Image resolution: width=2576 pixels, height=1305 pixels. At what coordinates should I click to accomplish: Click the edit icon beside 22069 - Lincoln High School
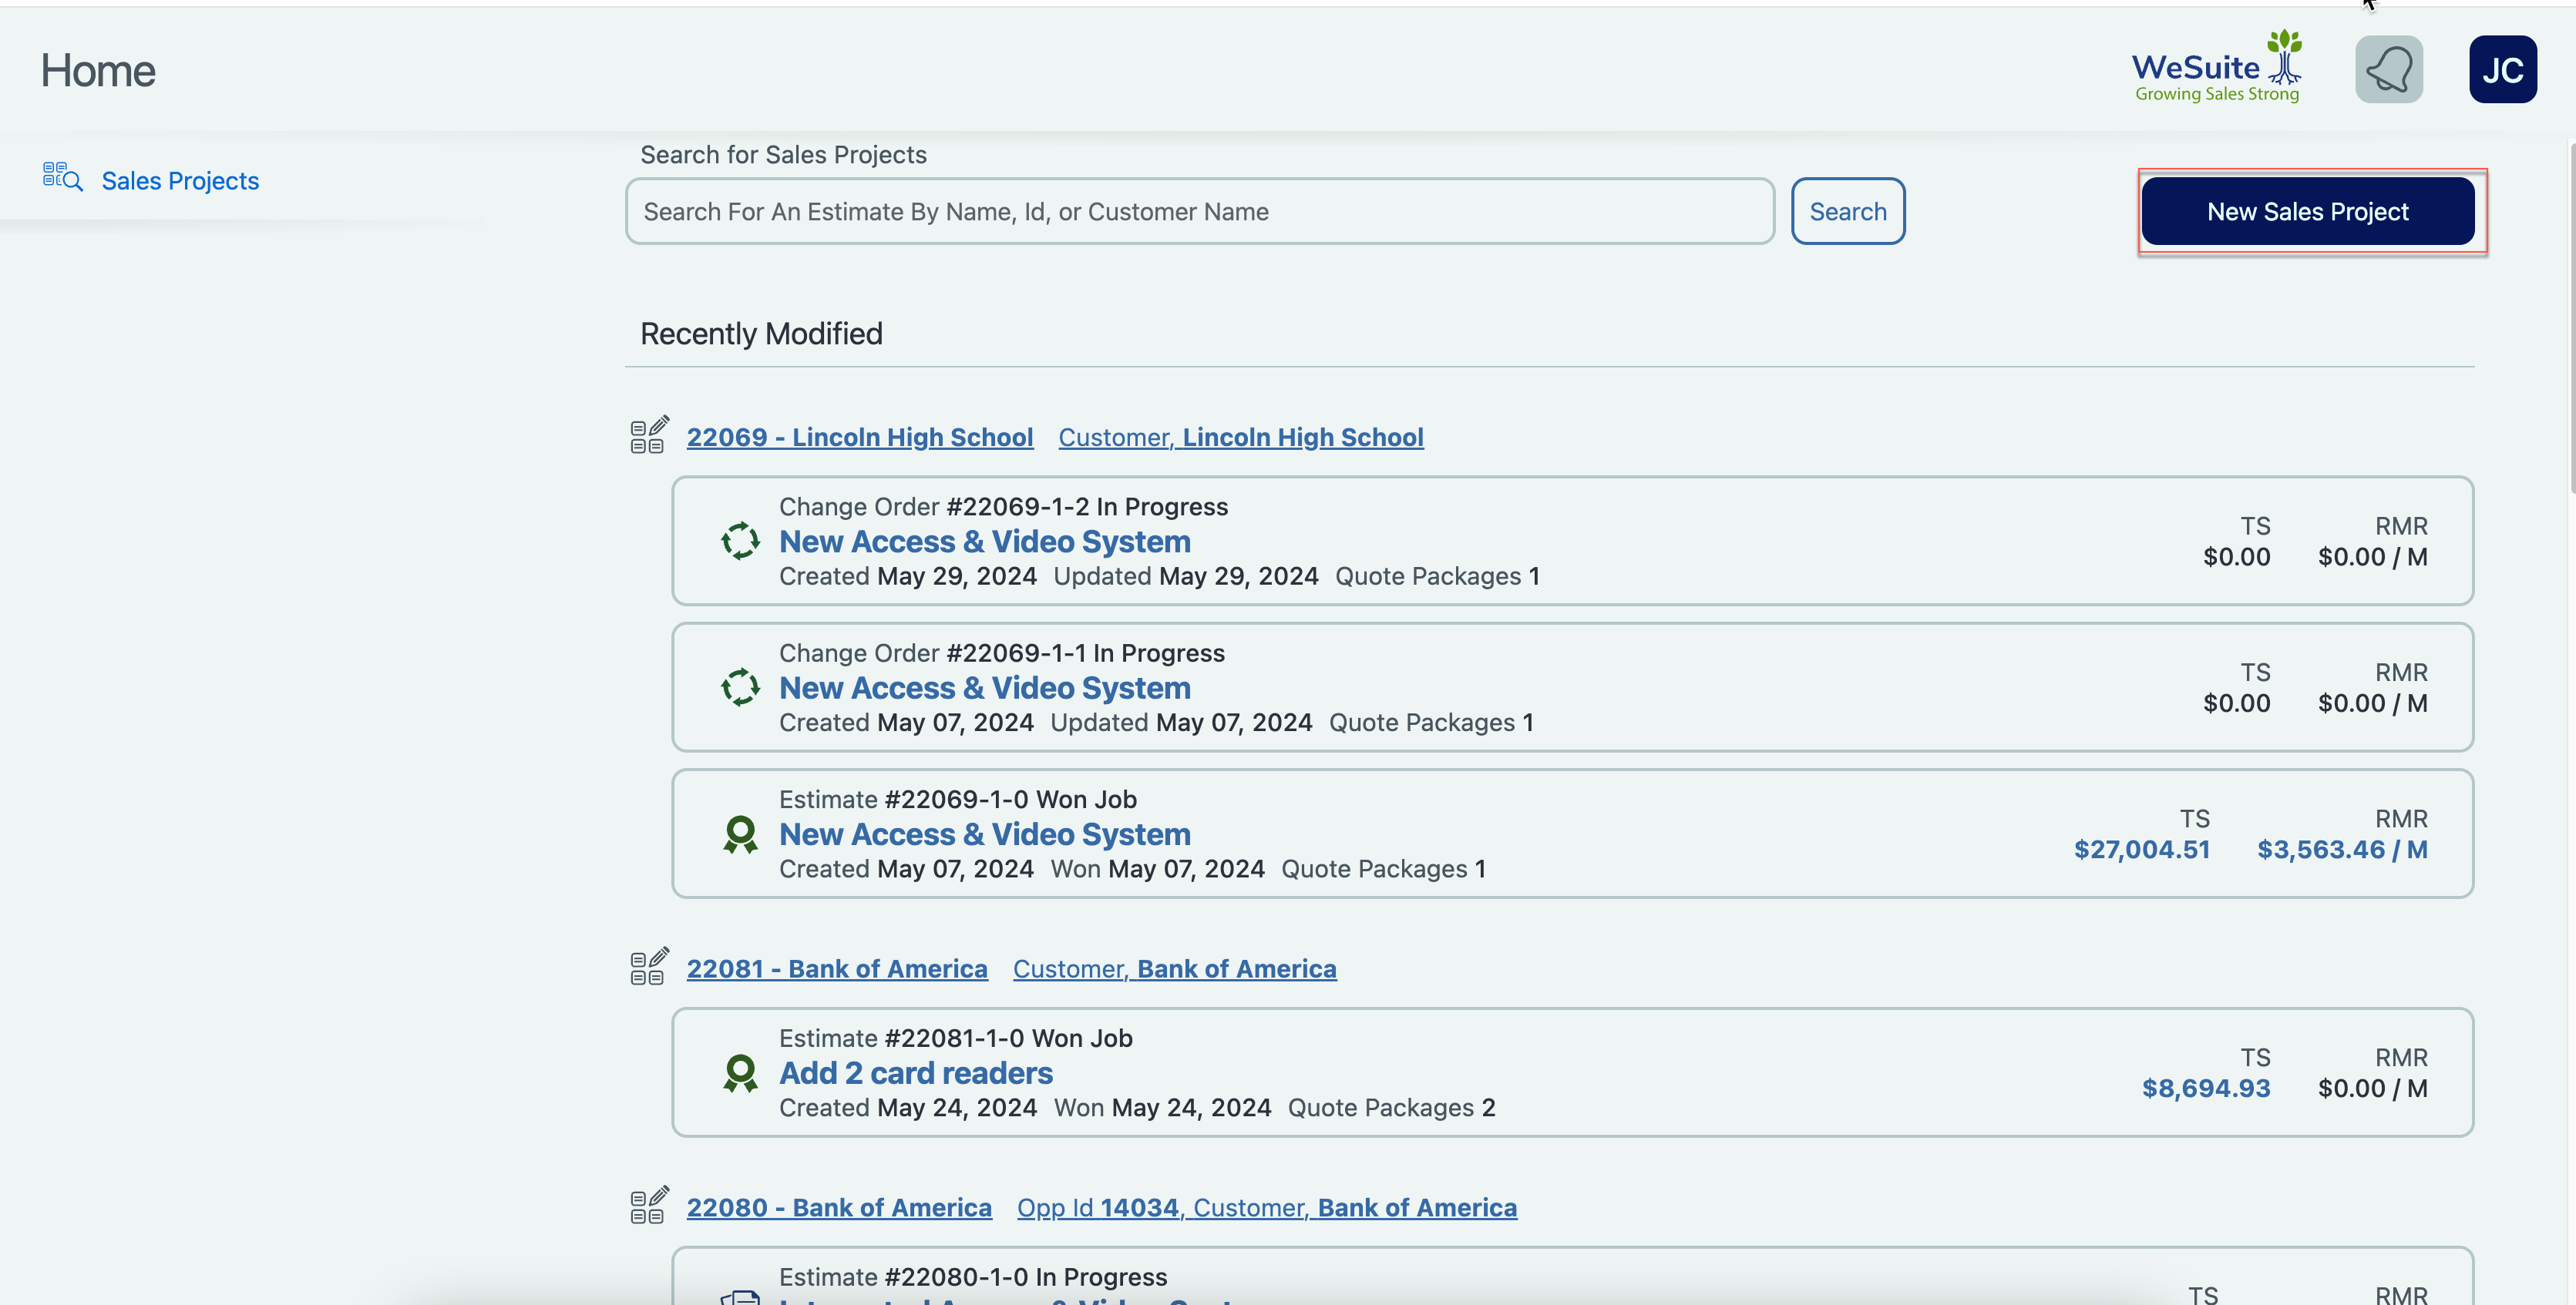point(649,436)
